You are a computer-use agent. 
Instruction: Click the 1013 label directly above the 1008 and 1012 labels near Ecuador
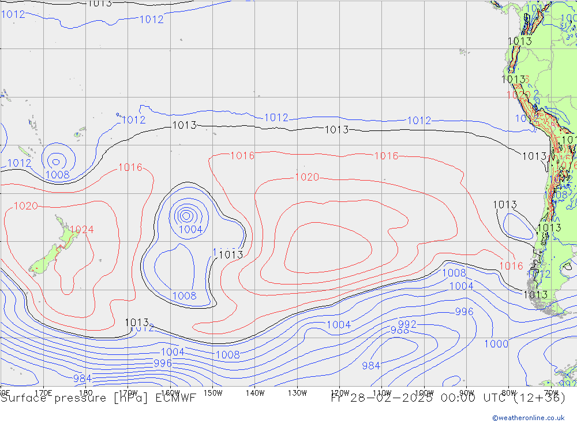pos(520,41)
